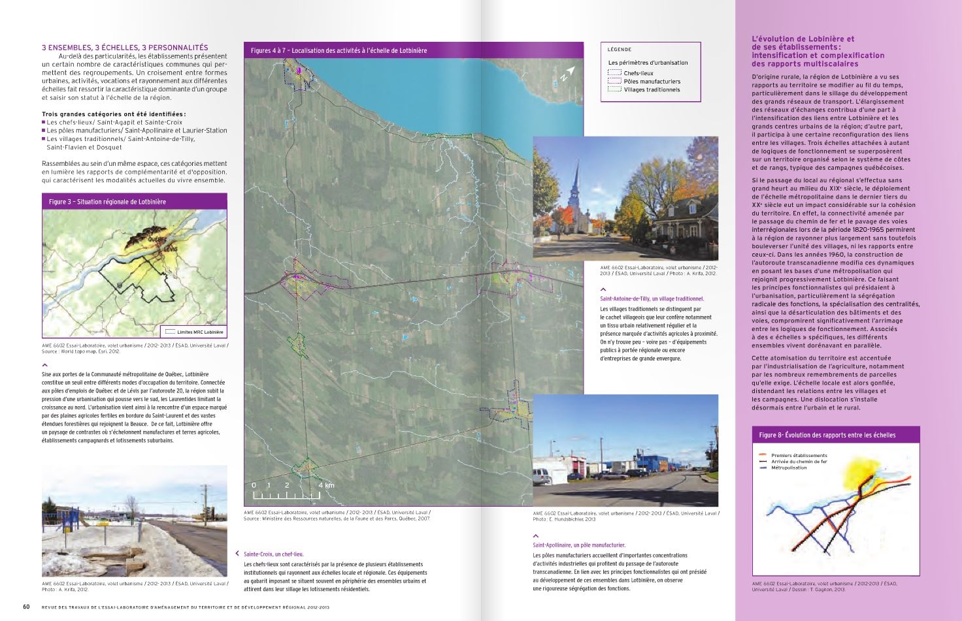Select the Figures 4 à 7 Localisation header bar

pyautogui.click(x=413, y=50)
